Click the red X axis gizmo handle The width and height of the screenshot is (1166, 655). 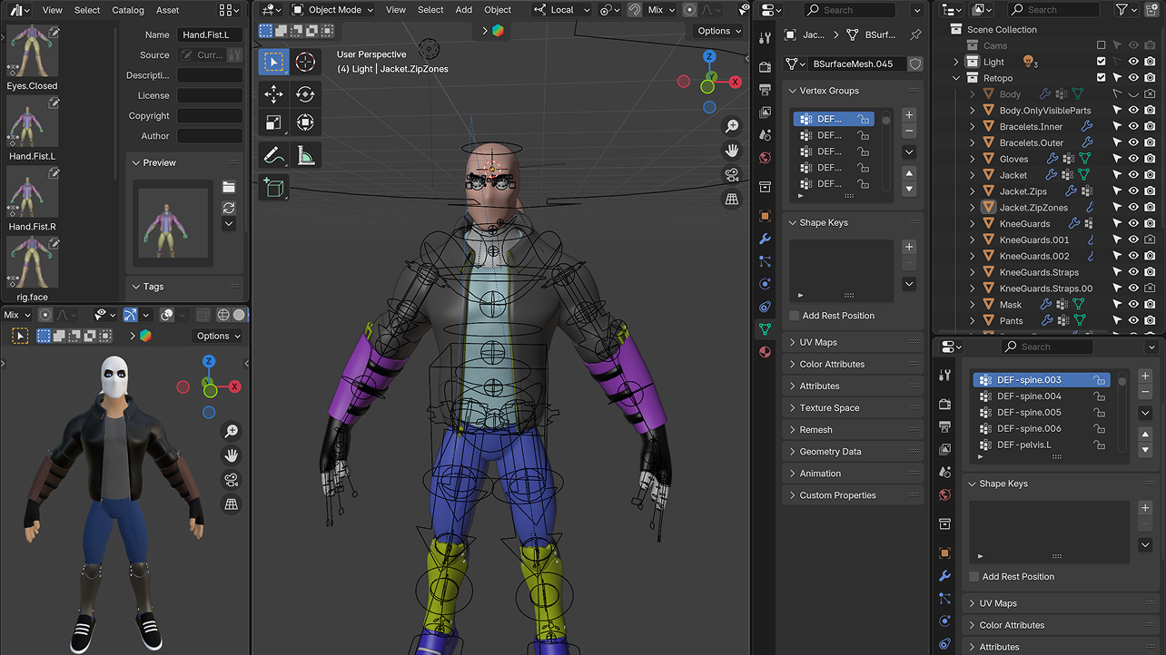pyautogui.click(x=735, y=82)
